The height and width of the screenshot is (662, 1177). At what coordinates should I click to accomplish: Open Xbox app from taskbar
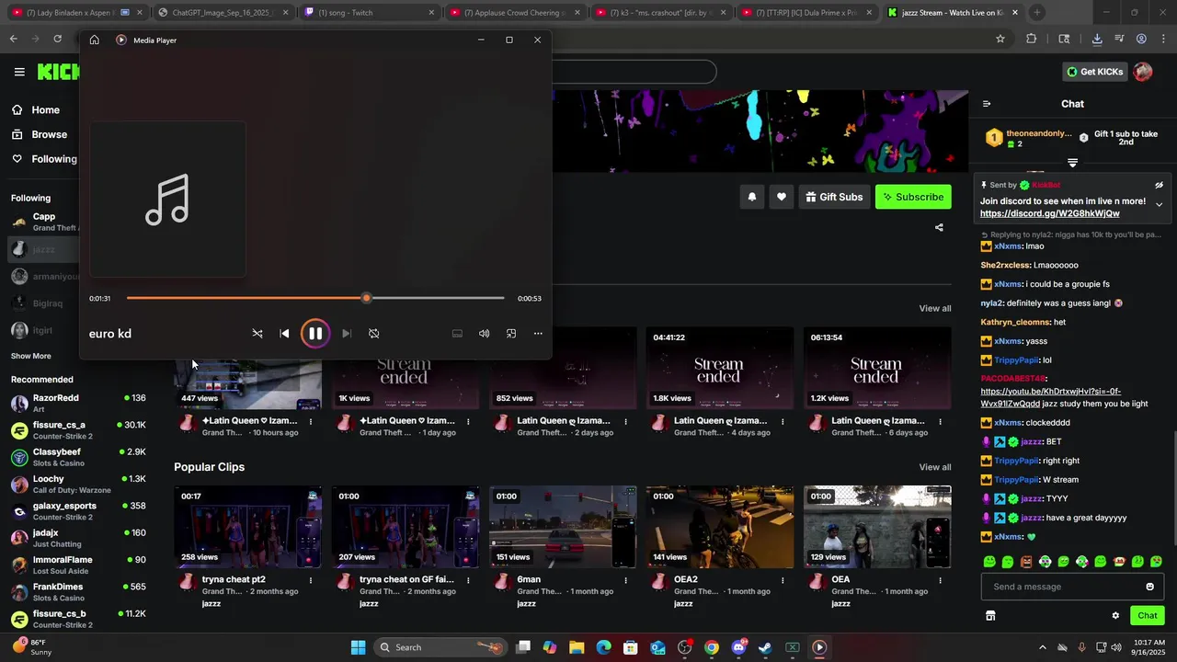(x=792, y=647)
